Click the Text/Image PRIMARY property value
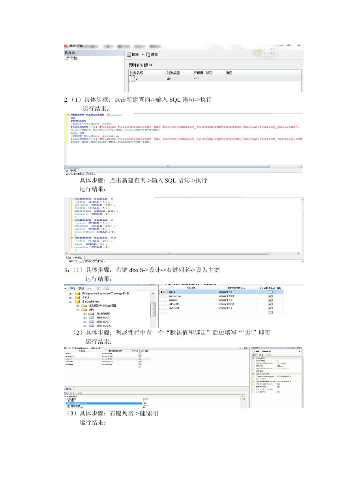Screen dimensions: 343x484 [289, 376]
